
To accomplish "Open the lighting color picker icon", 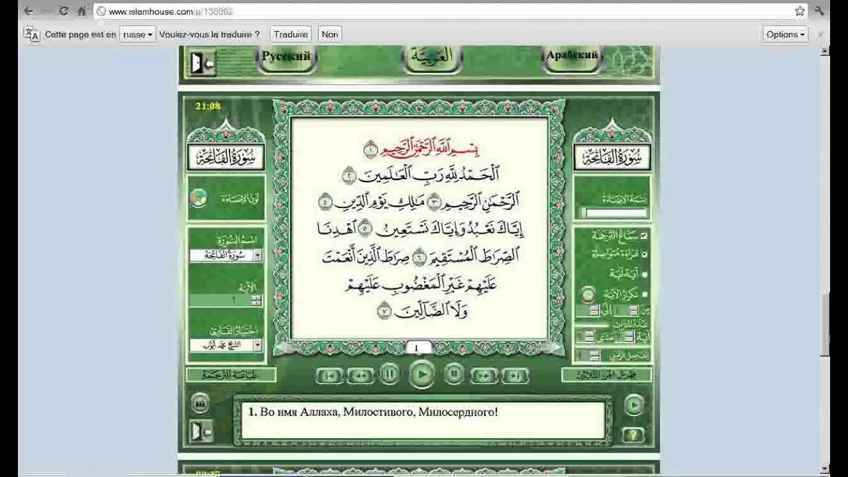I will (198, 197).
